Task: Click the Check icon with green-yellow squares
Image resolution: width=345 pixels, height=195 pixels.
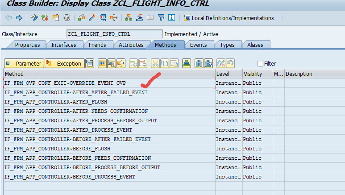Action: point(81,17)
